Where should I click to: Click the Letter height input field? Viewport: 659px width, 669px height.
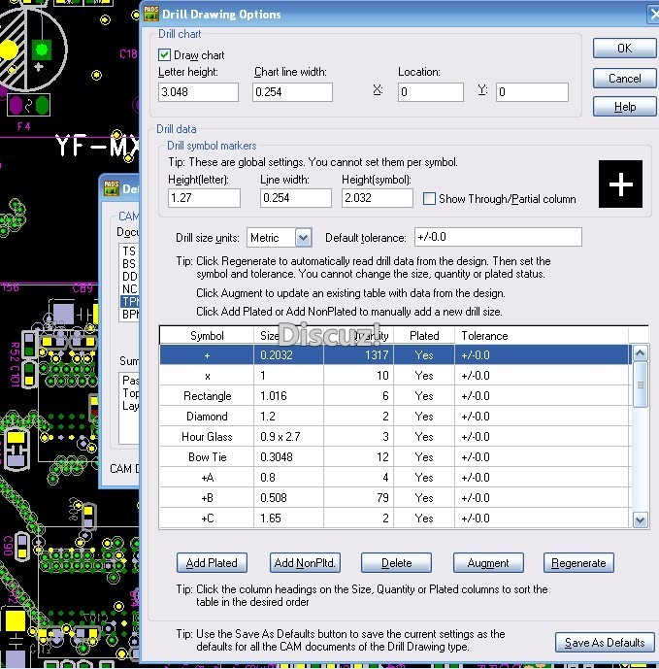(198, 92)
